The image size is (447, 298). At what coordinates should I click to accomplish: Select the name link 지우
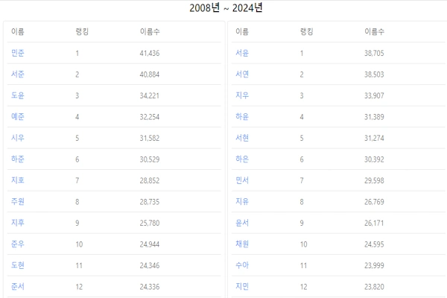click(242, 95)
